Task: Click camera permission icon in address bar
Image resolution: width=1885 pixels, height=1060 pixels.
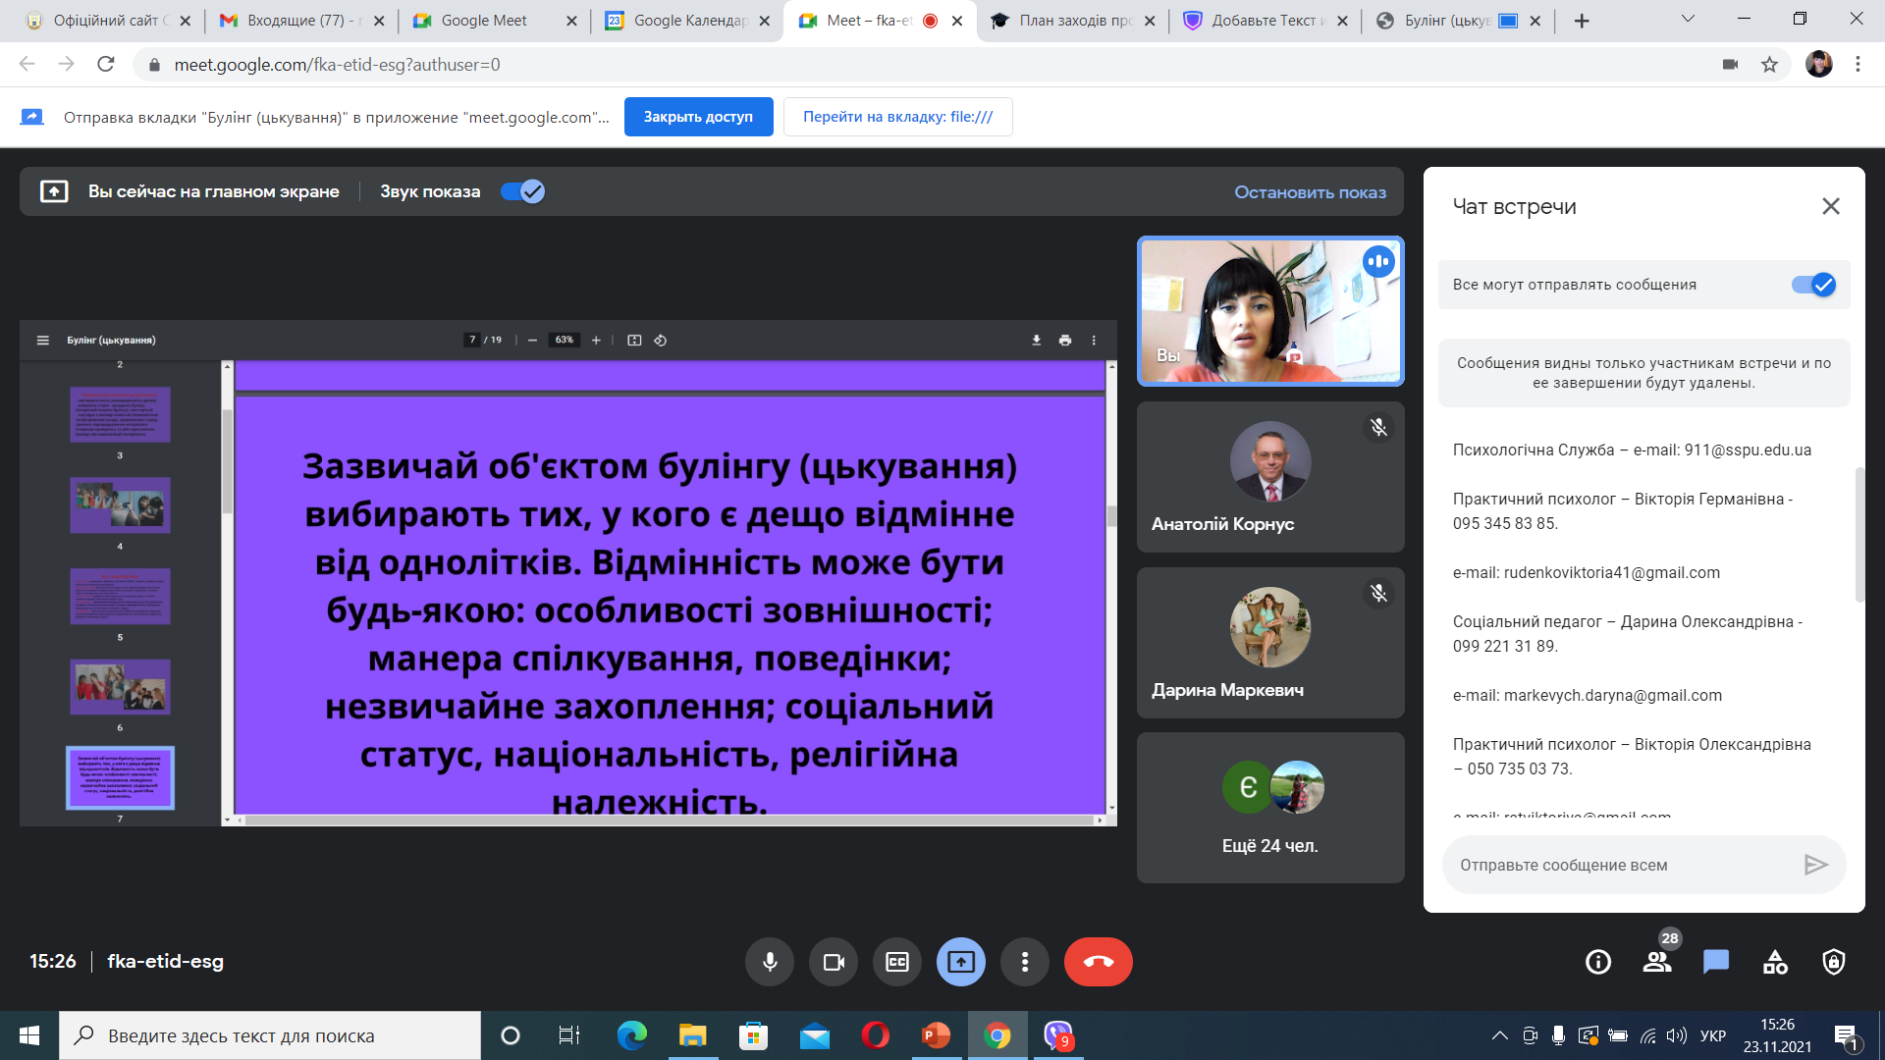Action: pos(1730,65)
